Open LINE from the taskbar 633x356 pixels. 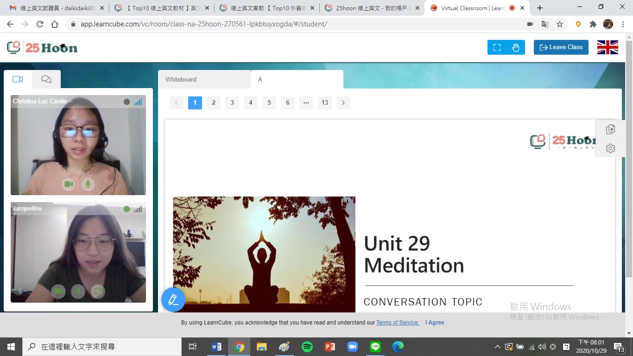pos(375,347)
